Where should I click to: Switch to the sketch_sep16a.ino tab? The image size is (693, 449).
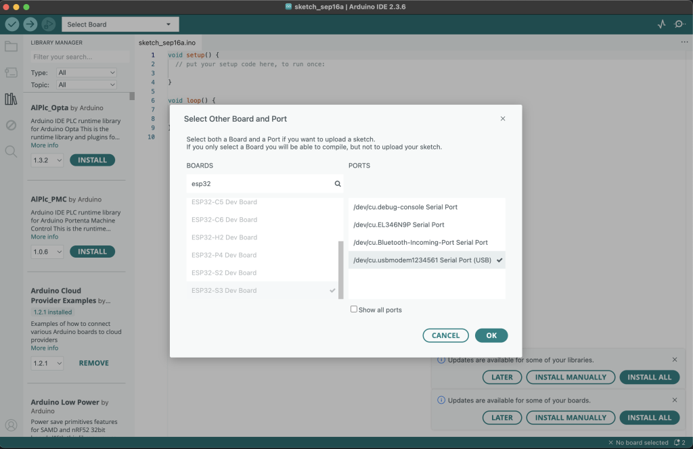tap(167, 43)
